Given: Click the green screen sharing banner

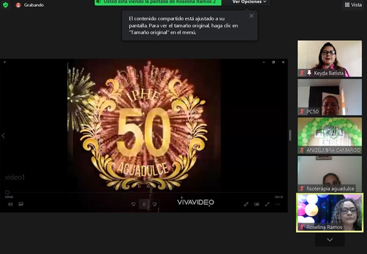Looking at the screenshot, I should pos(158,2).
